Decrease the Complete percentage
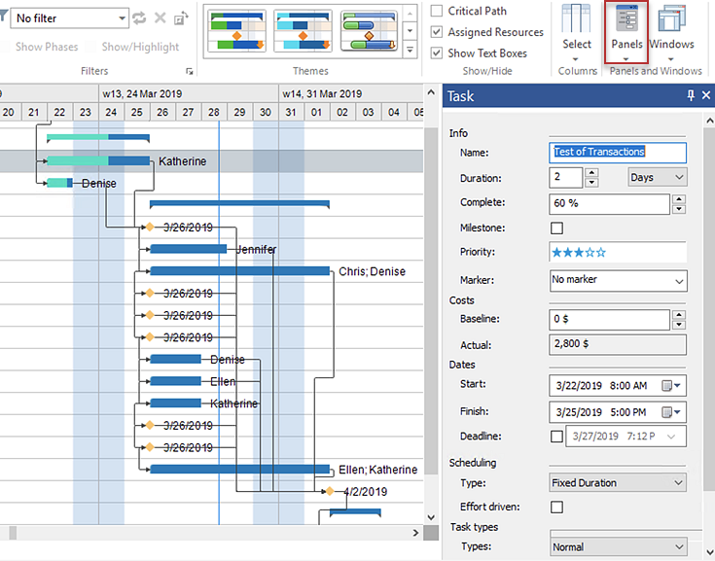This screenshot has width=715, height=561. (x=679, y=209)
